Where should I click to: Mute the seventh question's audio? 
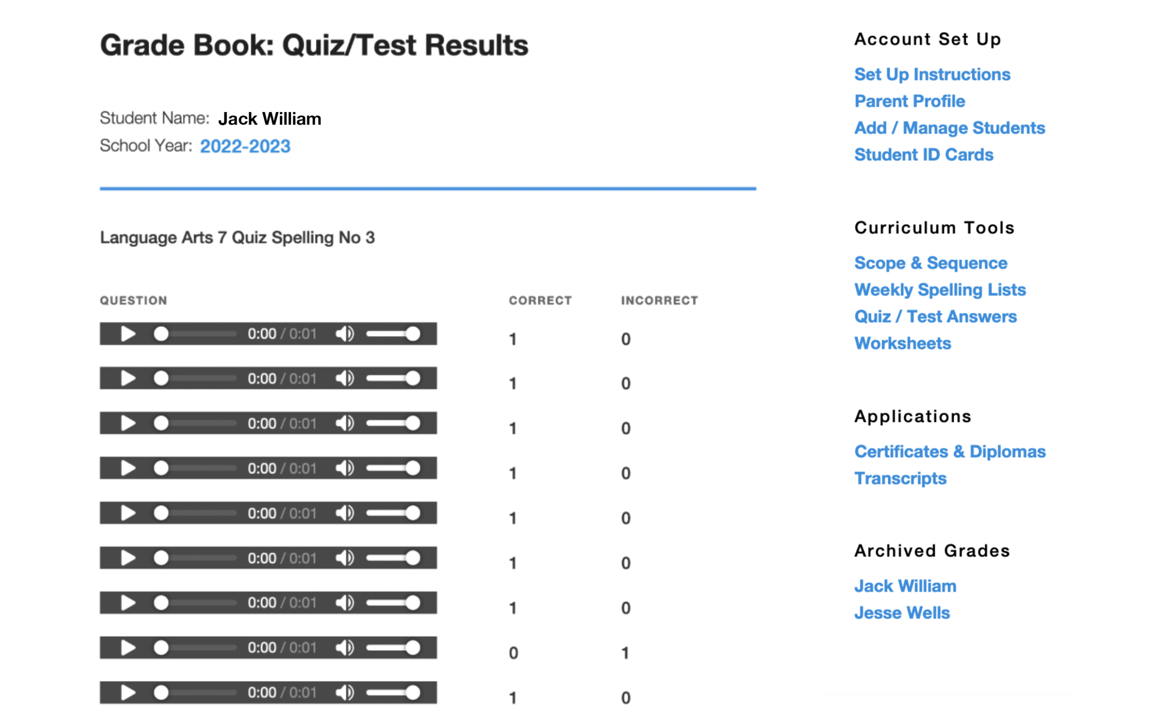(x=345, y=602)
